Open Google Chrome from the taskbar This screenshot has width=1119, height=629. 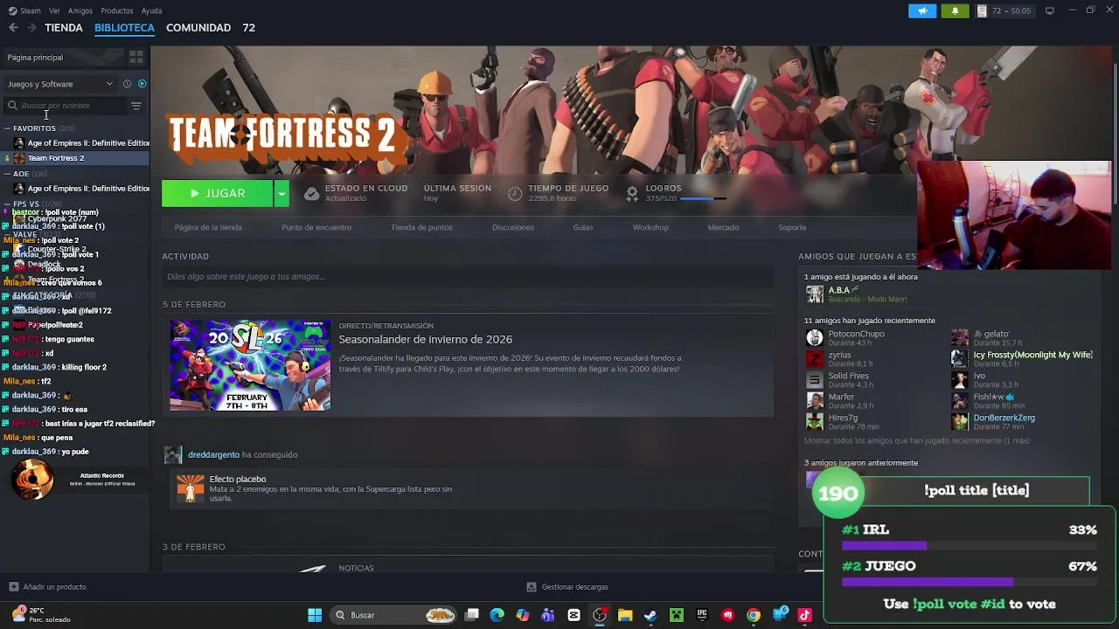tap(754, 615)
